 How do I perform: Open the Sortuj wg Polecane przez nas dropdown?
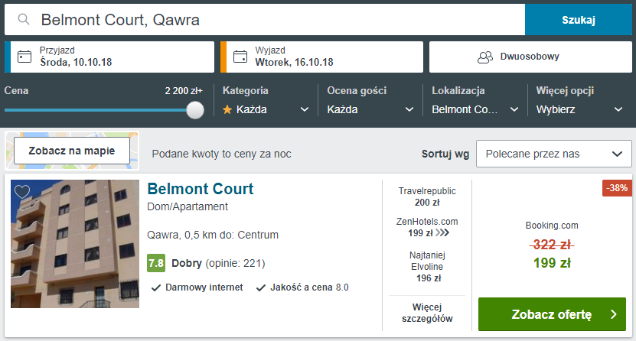(553, 154)
